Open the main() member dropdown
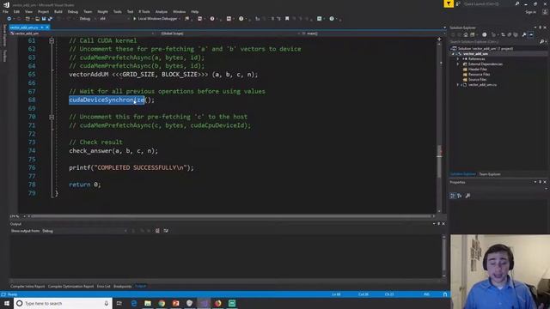 [374, 33]
